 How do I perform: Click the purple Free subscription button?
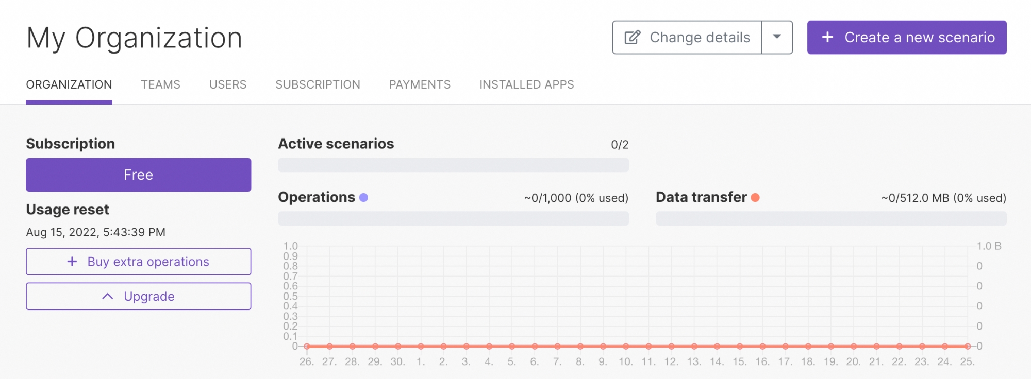(139, 175)
